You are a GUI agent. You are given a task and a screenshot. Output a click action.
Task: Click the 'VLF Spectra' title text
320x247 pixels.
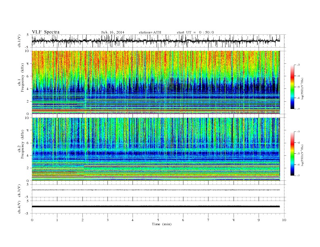pos(46,32)
